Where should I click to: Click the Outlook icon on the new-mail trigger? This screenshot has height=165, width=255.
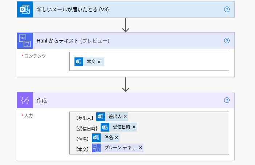point(25,9)
